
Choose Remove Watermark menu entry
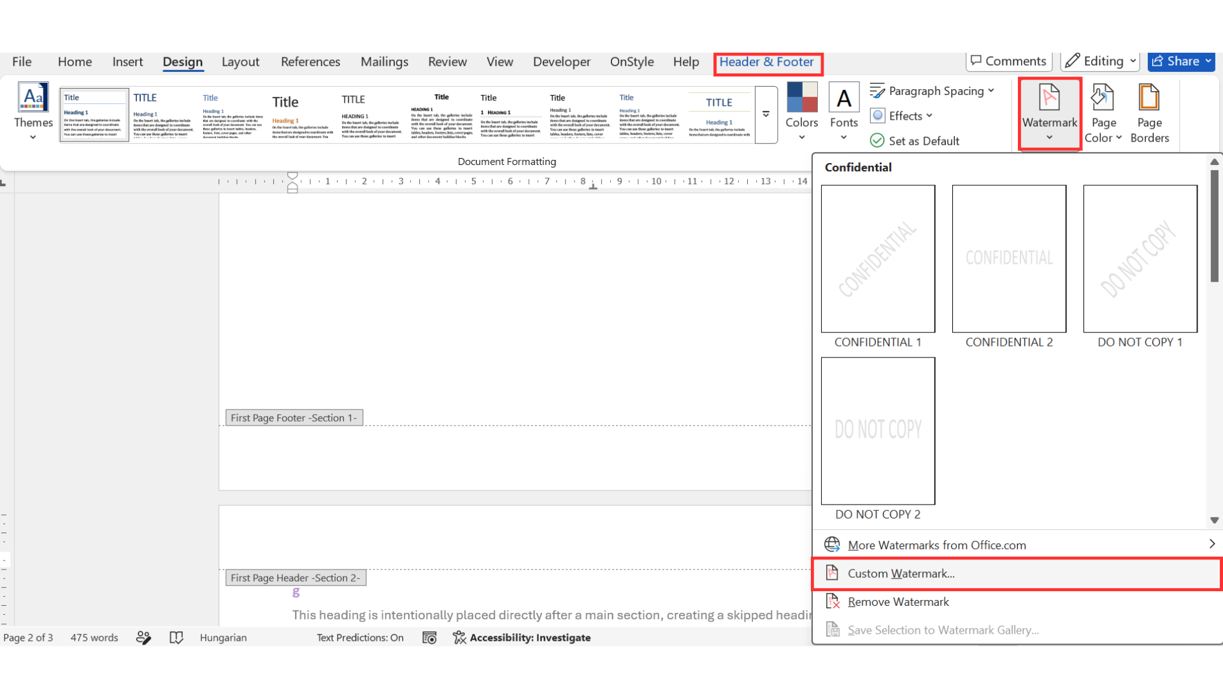tap(1017, 602)
